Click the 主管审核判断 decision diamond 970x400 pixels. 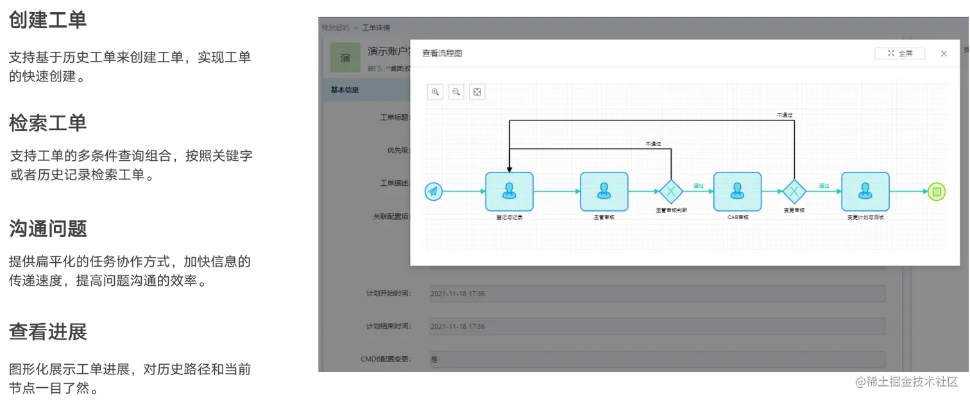pyautogui.click(x=672, y=190)
